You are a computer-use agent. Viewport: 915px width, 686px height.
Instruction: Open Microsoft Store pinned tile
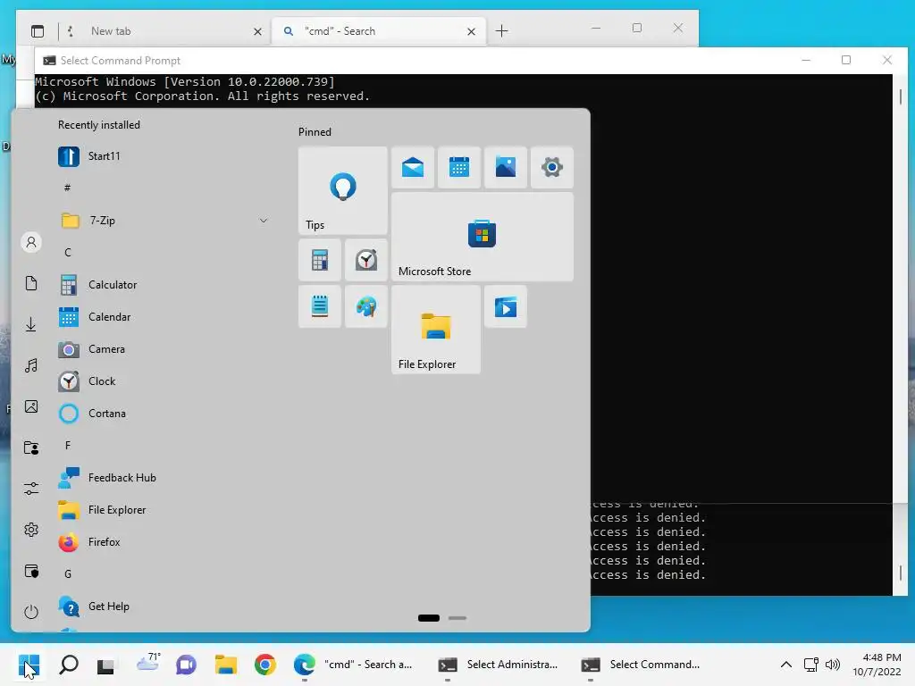click(482, 237)
